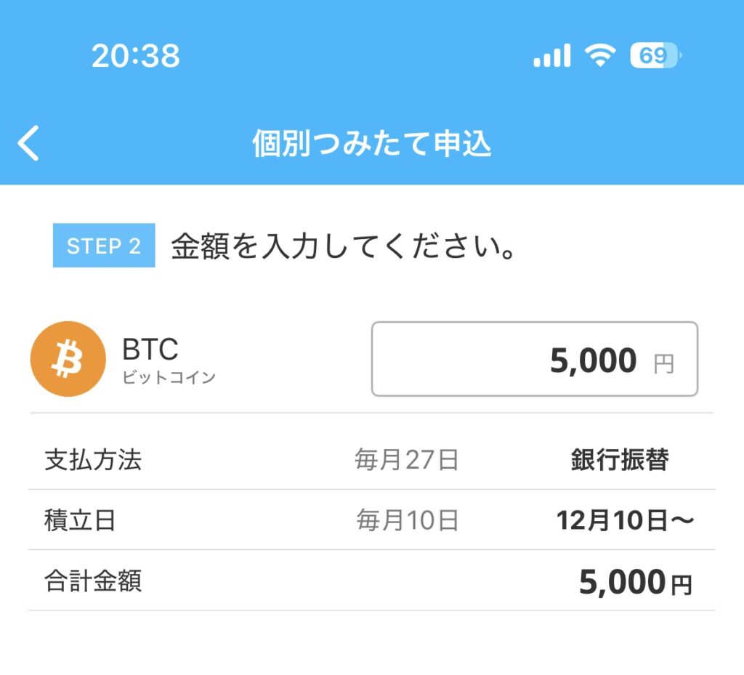
Task: Click the blue STEP 2 badge
Action: coord(104,246)
